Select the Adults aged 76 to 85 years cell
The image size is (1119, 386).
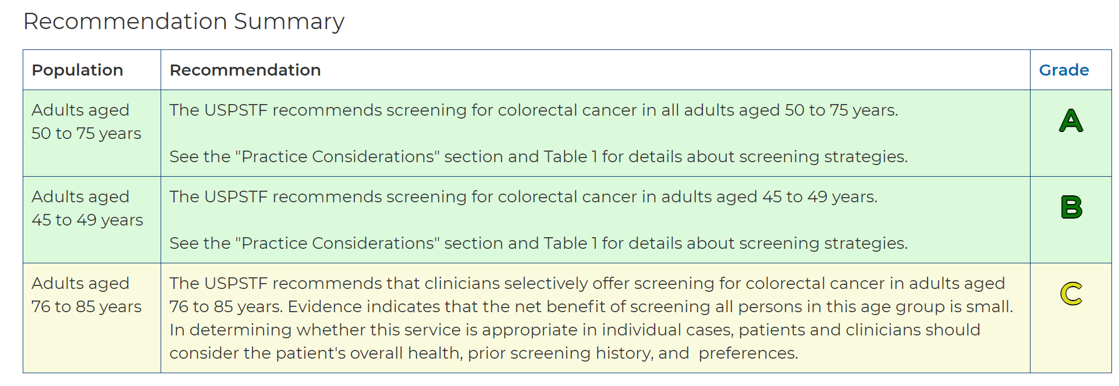point(87,295)
